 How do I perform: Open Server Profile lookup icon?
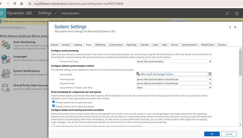tap(210, 74)
